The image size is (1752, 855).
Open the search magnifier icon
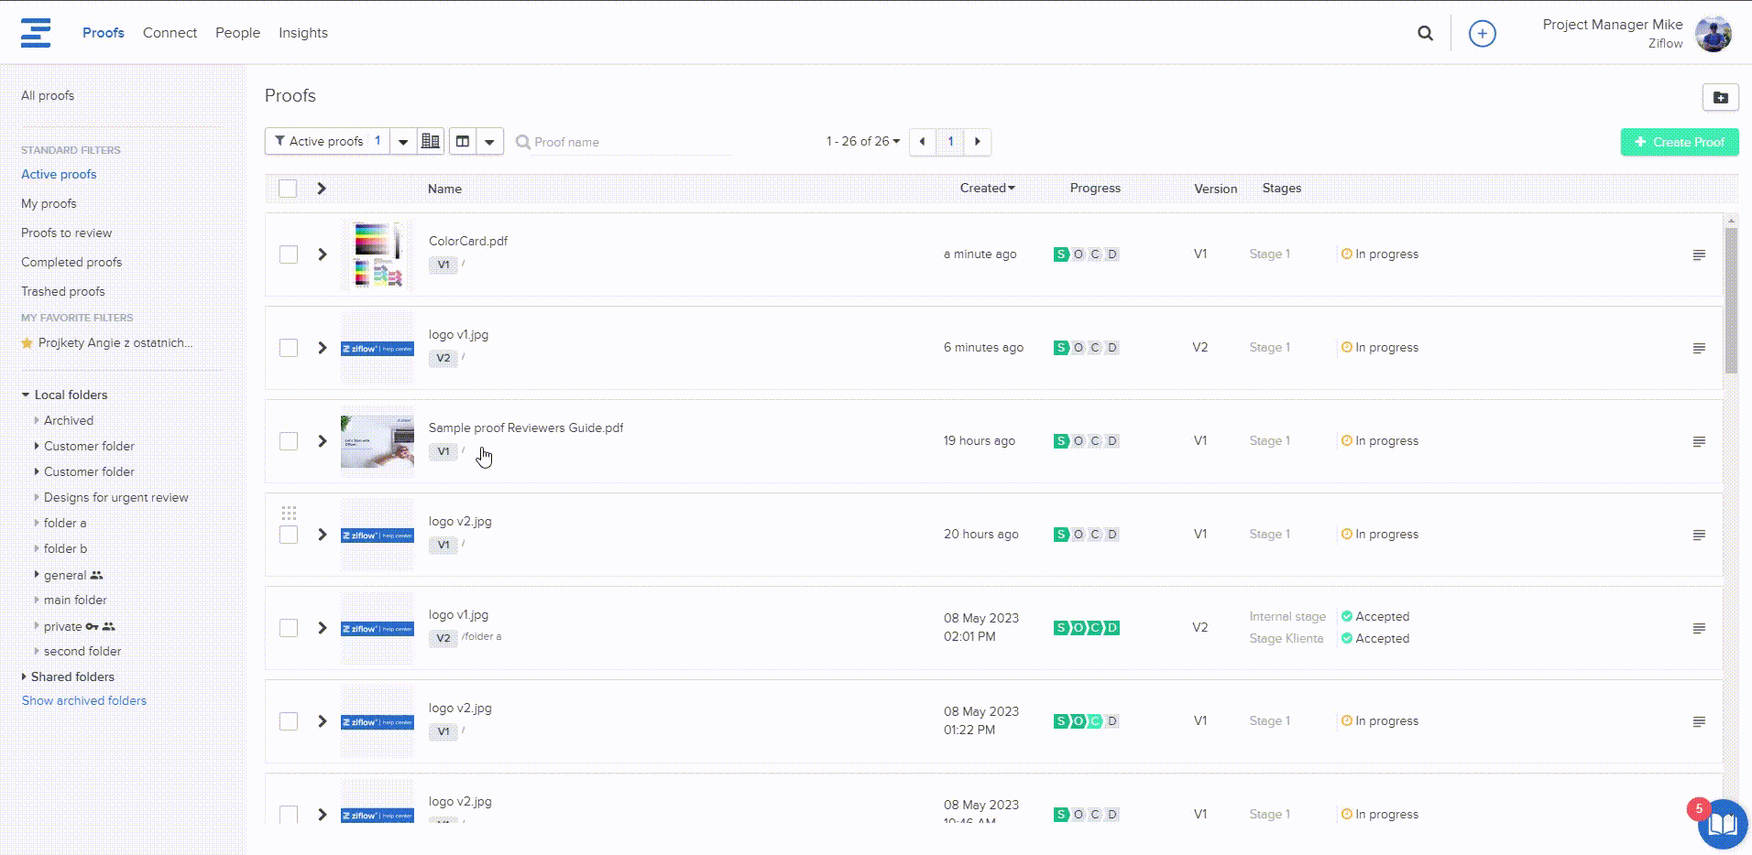click(1425, 33)
